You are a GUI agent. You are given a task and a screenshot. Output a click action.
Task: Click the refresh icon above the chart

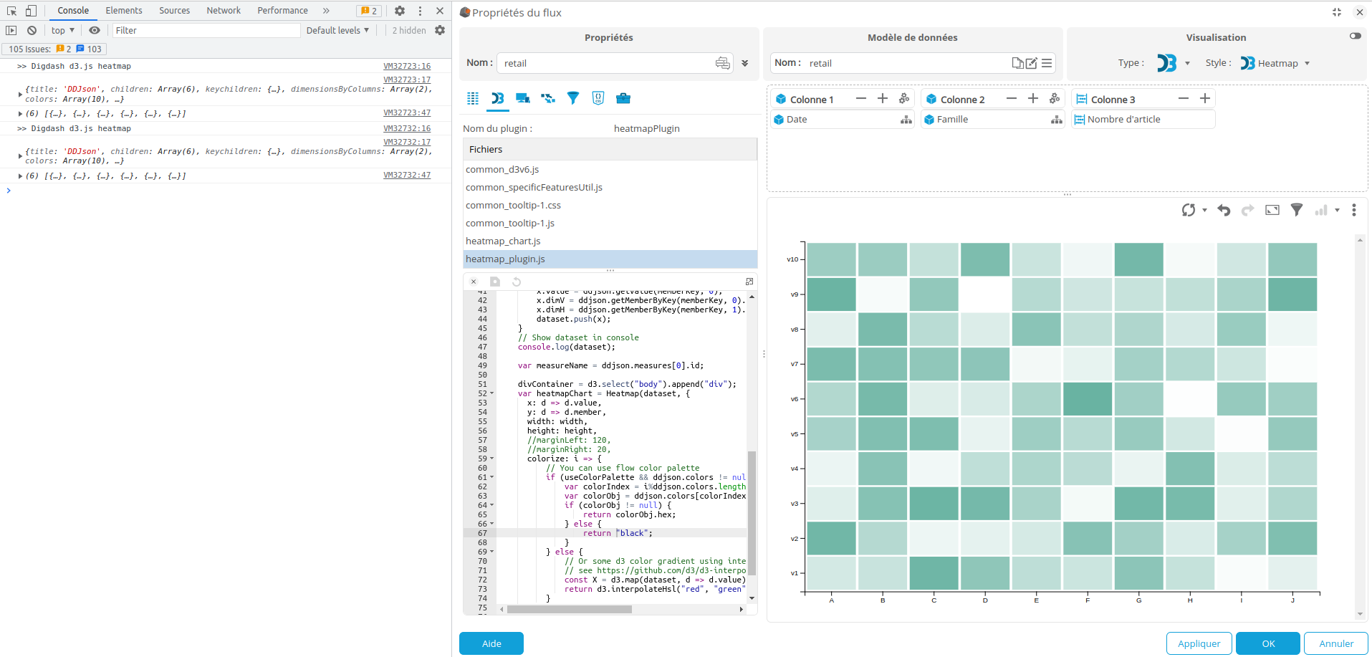pos(1189,210)
